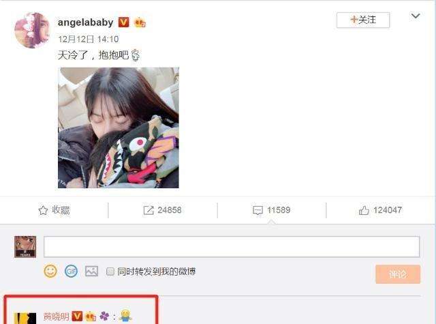Viewport: 436px width, 324px height.
Task: Open the emoji smiley picker
Action: [50, 271]
